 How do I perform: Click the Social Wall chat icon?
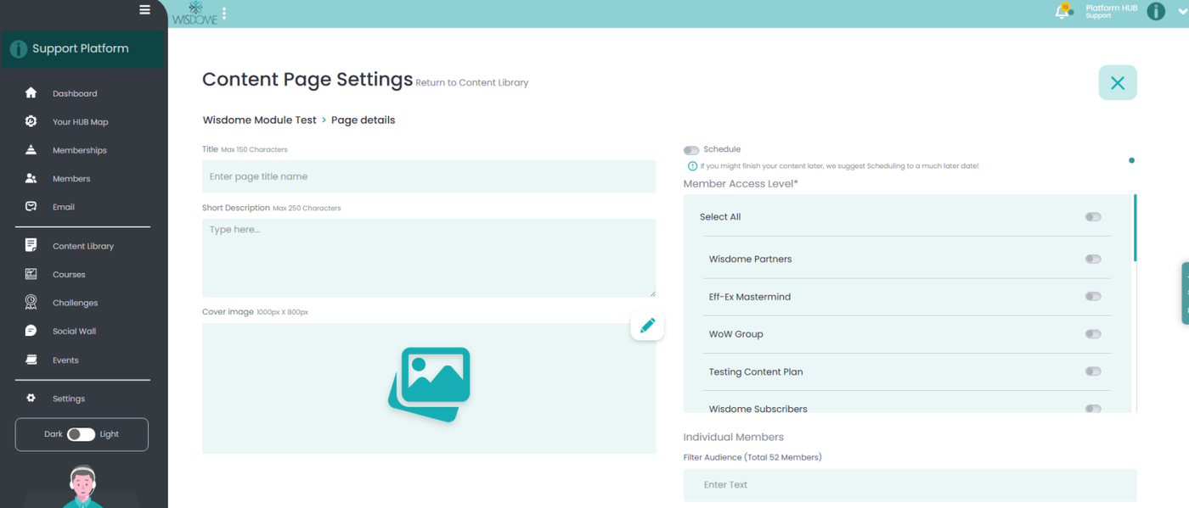tap(31, 331)
